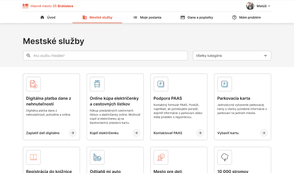Go to the Úvod tab
Viewport: 294px width, 173px height.
click(x=47, y=17)
